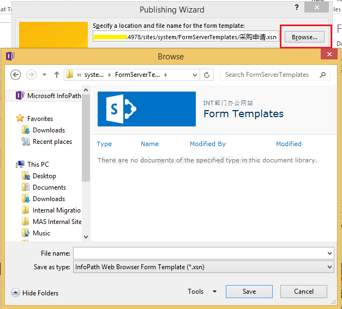The image size is (342, 309).
Task: Open the Desktop folder
Action: (39, 176)
